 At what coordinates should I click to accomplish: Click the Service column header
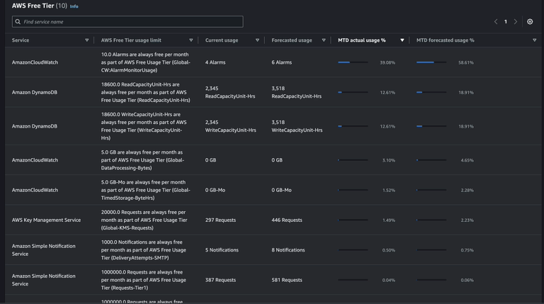pyautogui.click(x=21, y=40)
